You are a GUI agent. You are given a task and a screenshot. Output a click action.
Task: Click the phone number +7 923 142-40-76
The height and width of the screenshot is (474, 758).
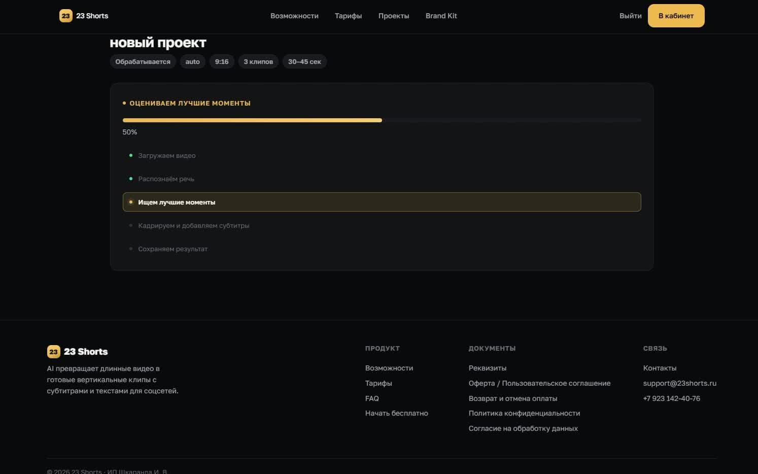click(672, 398)
